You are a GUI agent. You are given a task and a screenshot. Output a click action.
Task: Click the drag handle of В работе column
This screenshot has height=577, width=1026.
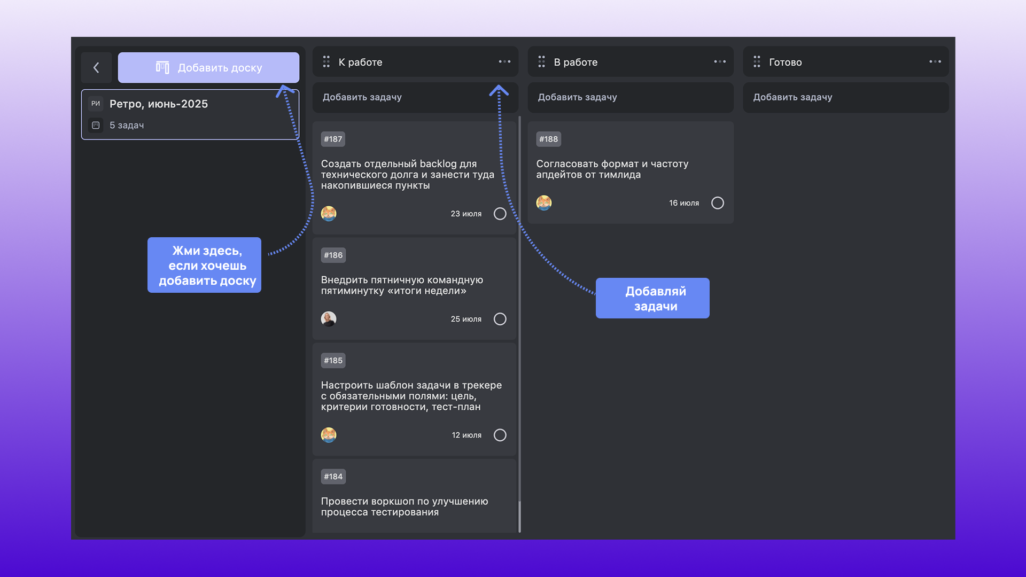[x=541, y=62]
